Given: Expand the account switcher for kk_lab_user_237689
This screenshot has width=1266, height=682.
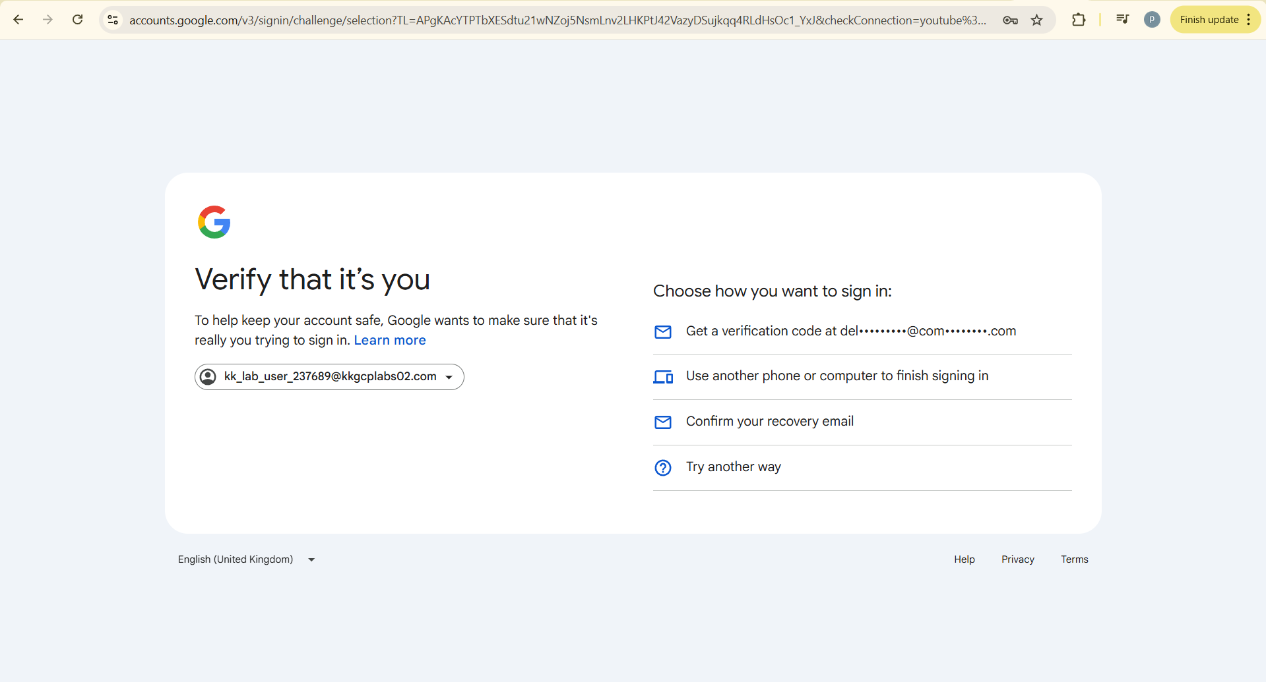Looking at the screenshot, I should point(329,377).
